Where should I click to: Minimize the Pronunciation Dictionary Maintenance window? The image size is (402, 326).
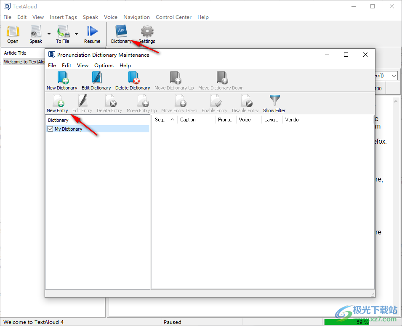(x=327, y=55)
